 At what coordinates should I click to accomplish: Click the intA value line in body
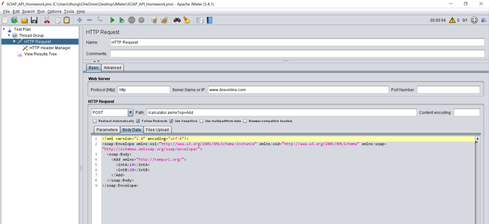tap(133, 165)
